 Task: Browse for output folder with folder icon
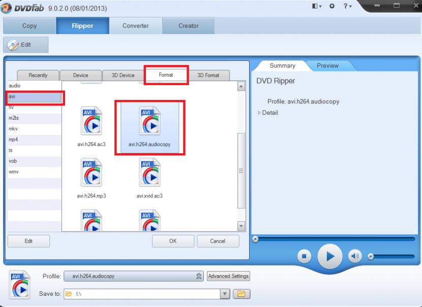pos(242,294)
